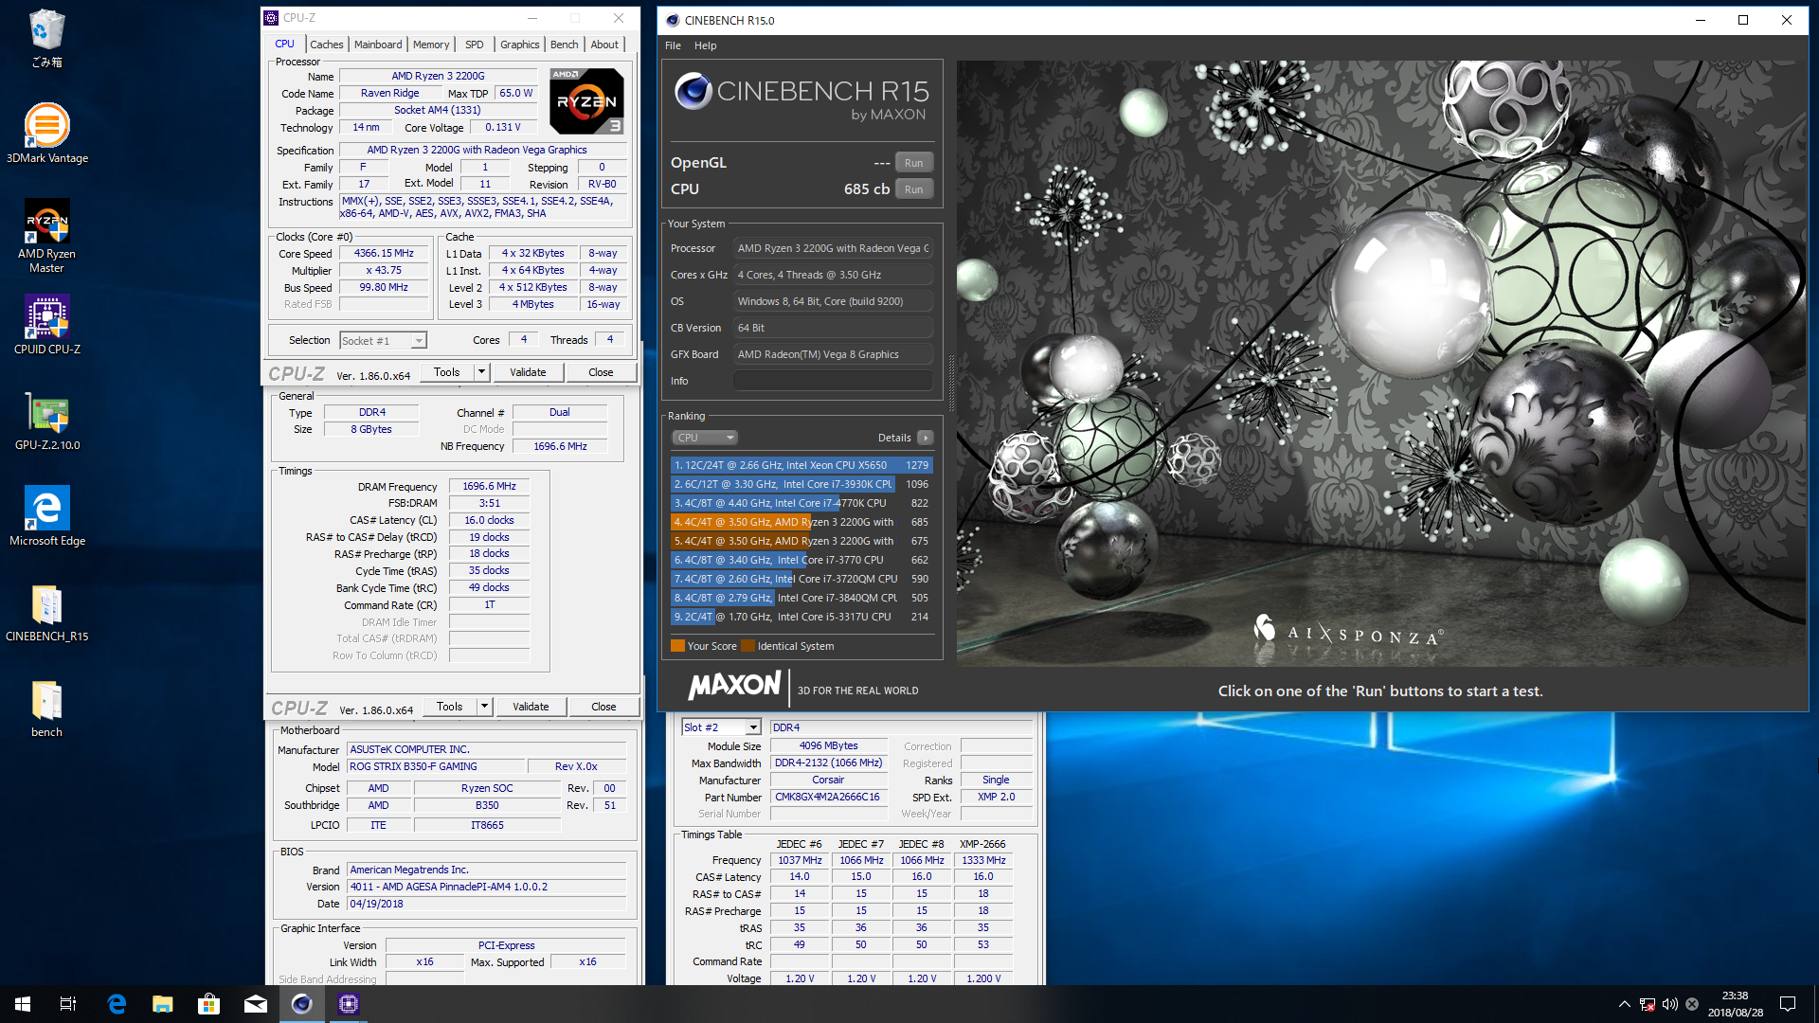Open AMD Ryzen Master desktop icon

click(x=46, y=236)
